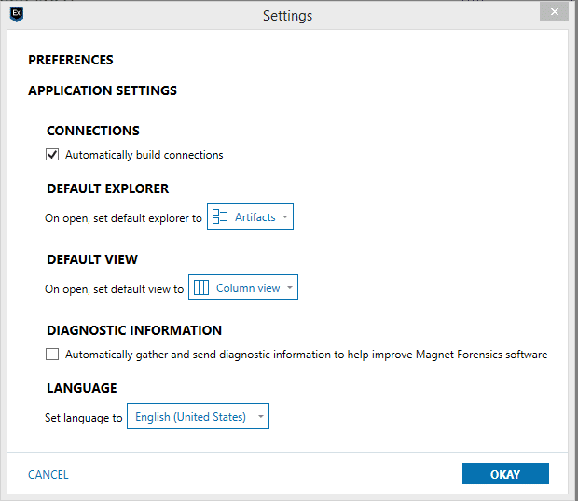The width and height of the screenshot is (578, 501).
Task: Click the Magnet AXIOM Examine logo icon
Action: point(17,14)
